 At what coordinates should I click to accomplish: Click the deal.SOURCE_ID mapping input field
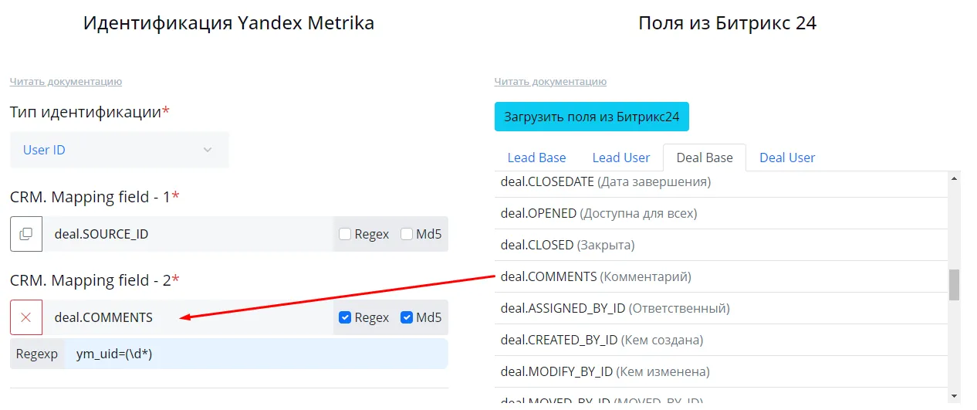coord(188,234)
